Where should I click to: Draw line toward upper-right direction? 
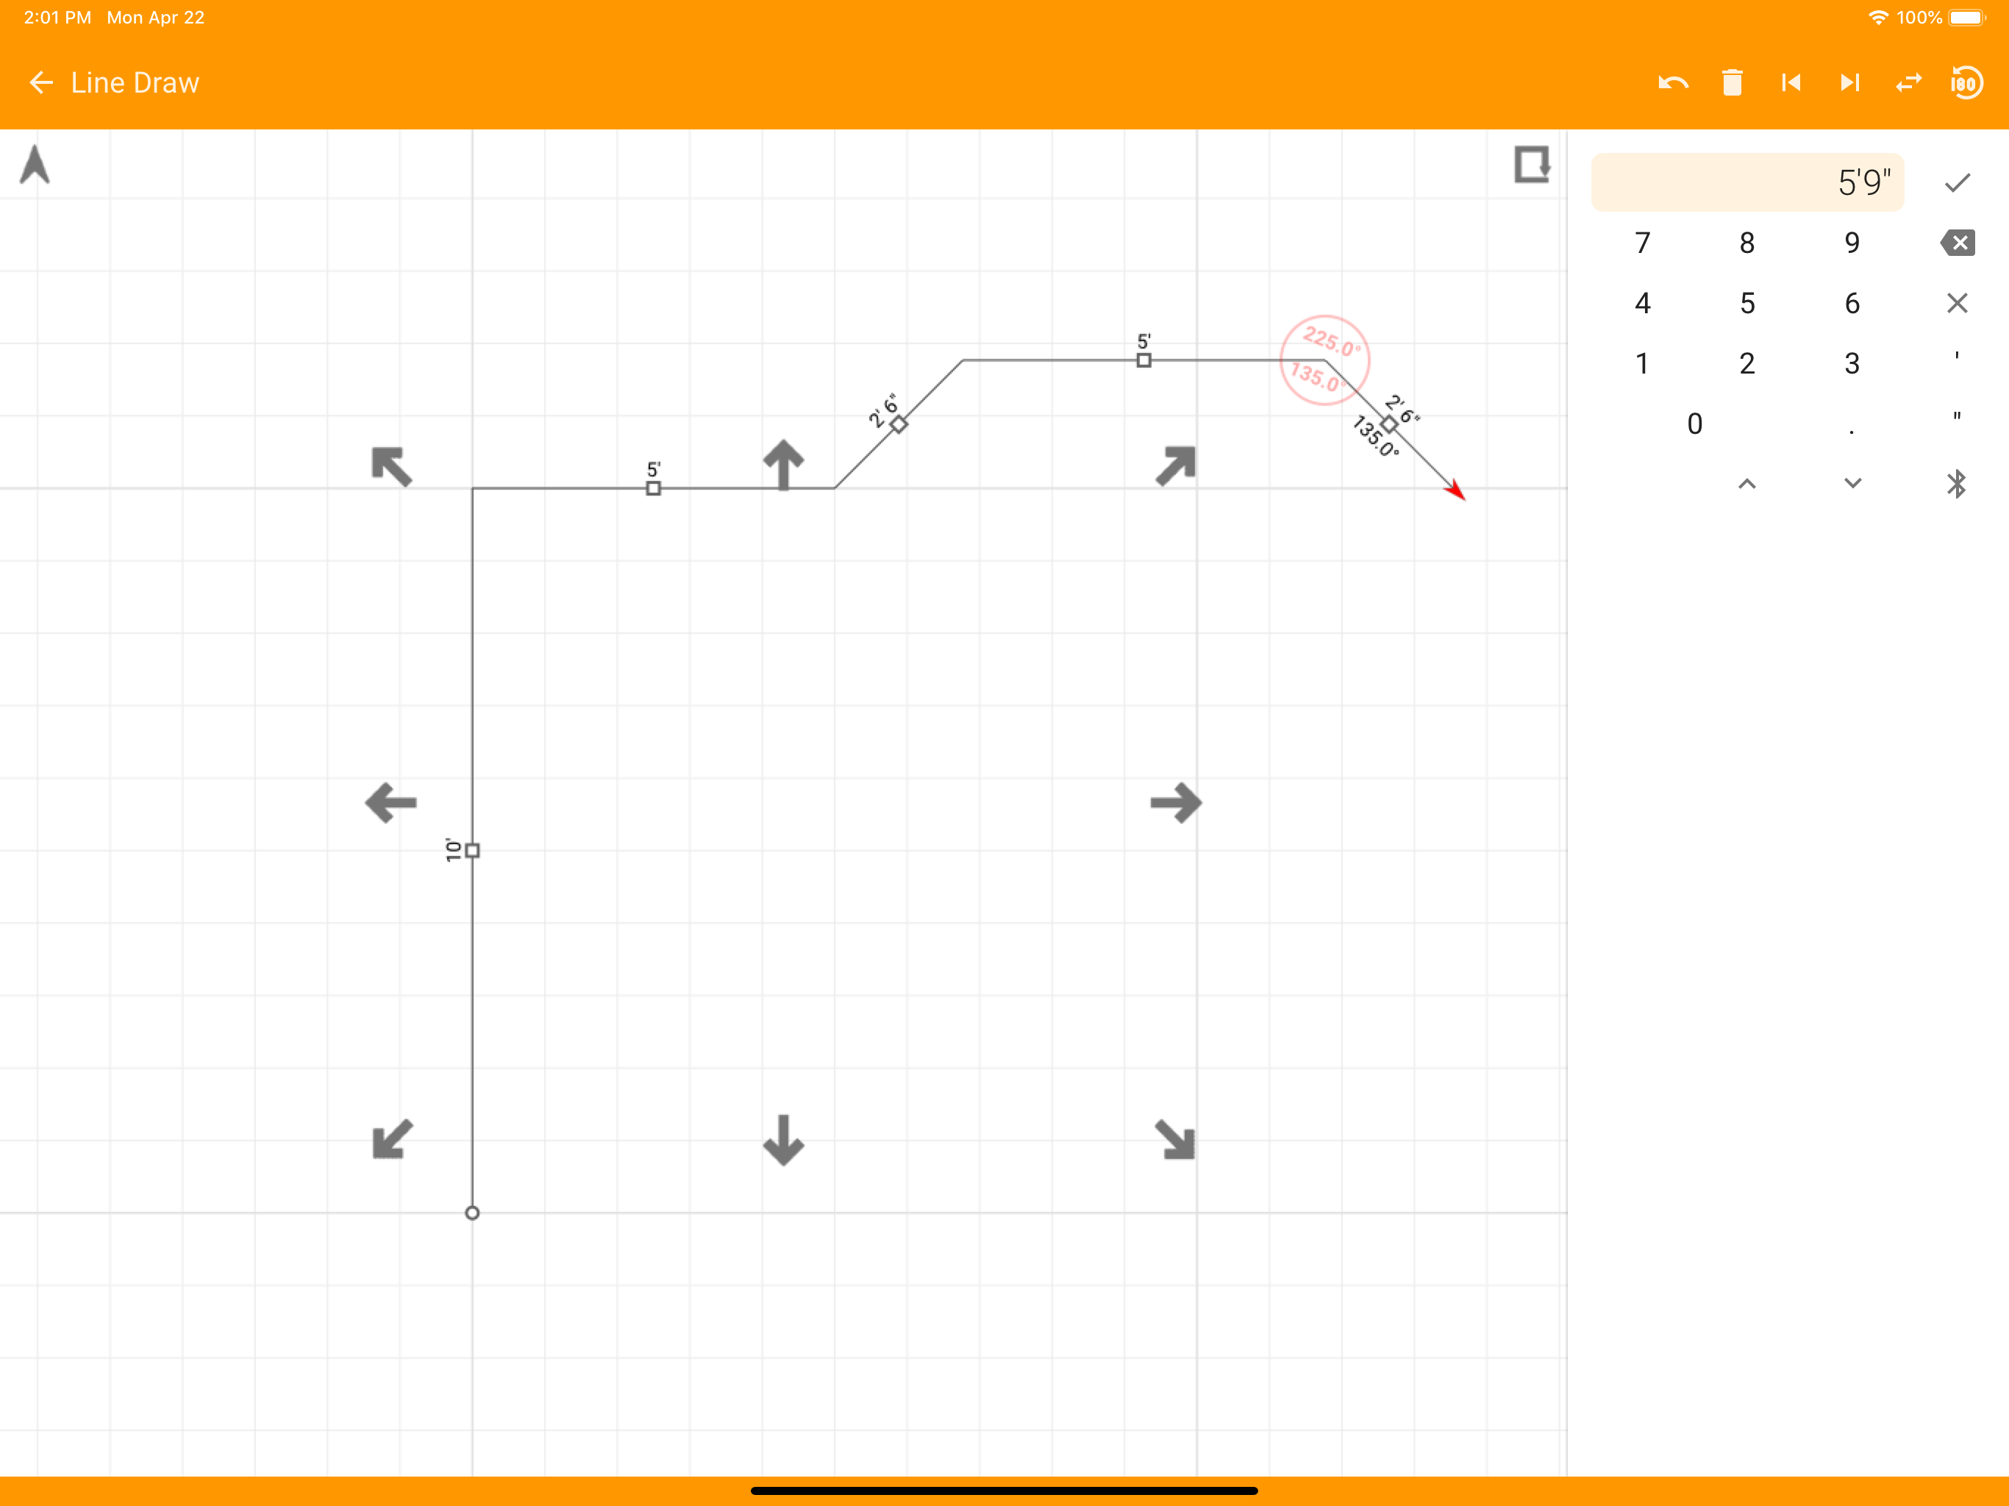[x=1175, y=466]
